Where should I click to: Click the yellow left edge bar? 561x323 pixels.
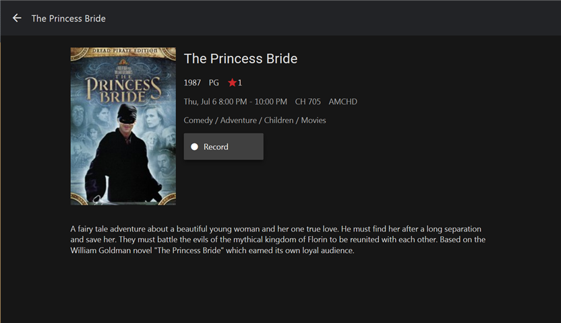click(x=1, y=182)
